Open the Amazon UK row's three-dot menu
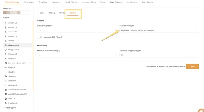This screenshot has height=112, width=204. pos(30,27)
